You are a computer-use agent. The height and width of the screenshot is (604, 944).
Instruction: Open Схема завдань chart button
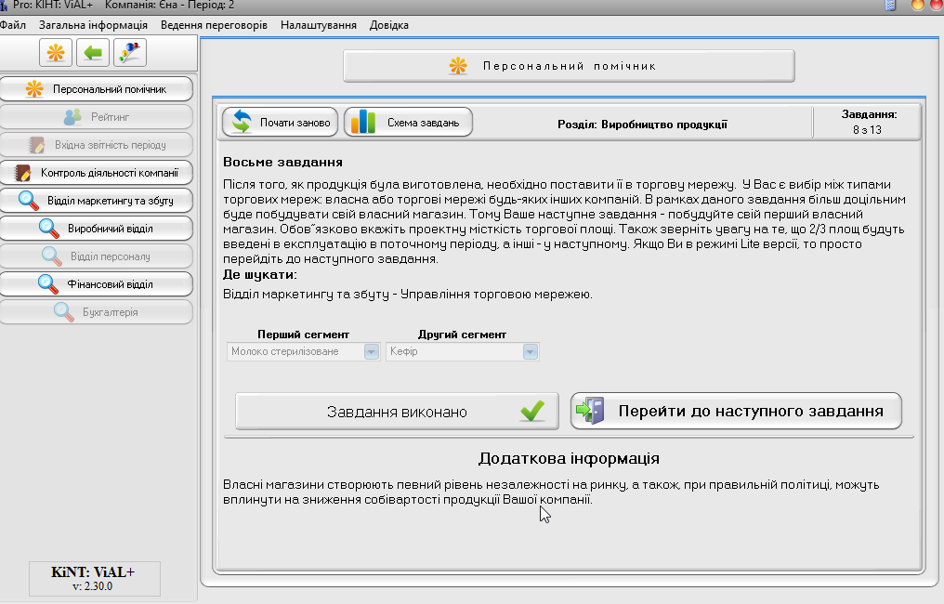point(408,123)
